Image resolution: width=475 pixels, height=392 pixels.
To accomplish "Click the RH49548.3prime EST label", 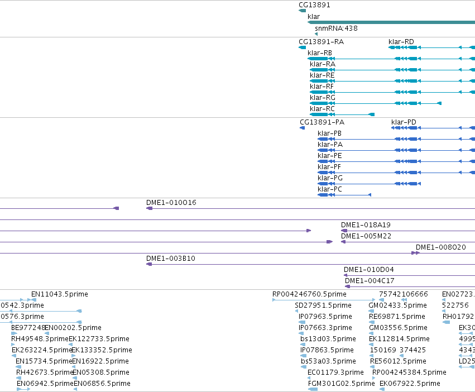I will coord(40,340).
